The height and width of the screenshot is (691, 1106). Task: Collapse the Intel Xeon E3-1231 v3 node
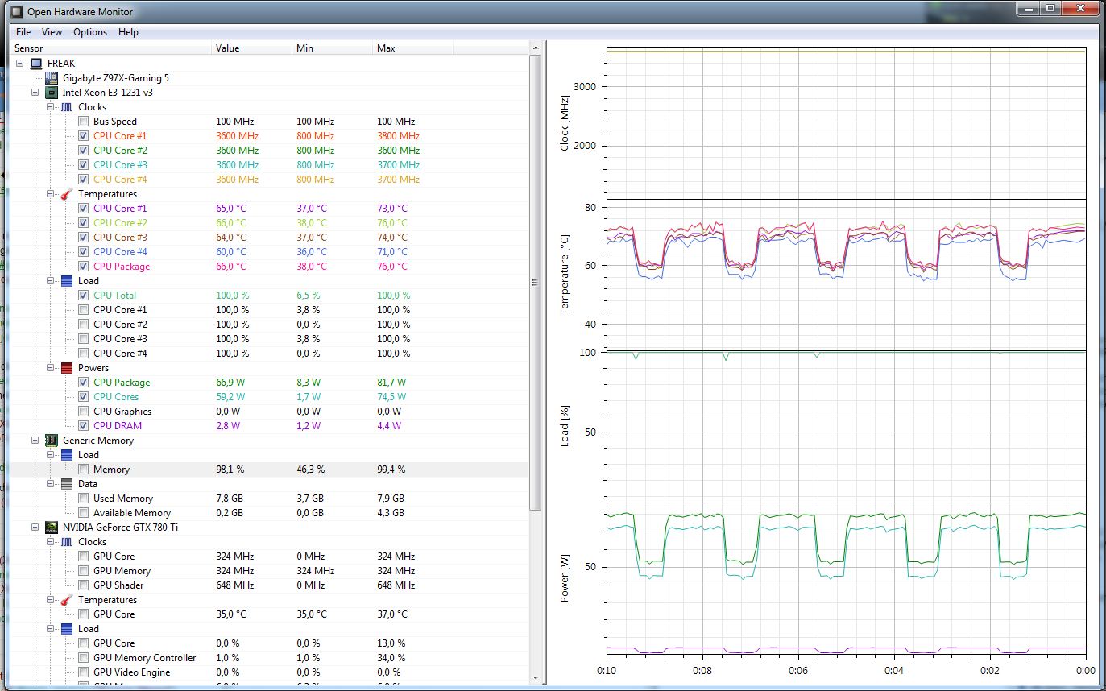point(35,93)
